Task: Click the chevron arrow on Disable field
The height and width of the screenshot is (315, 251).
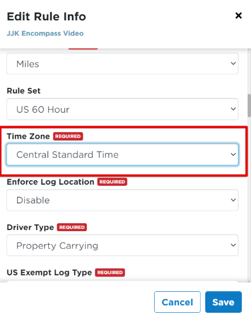Action: coord(233,200)
